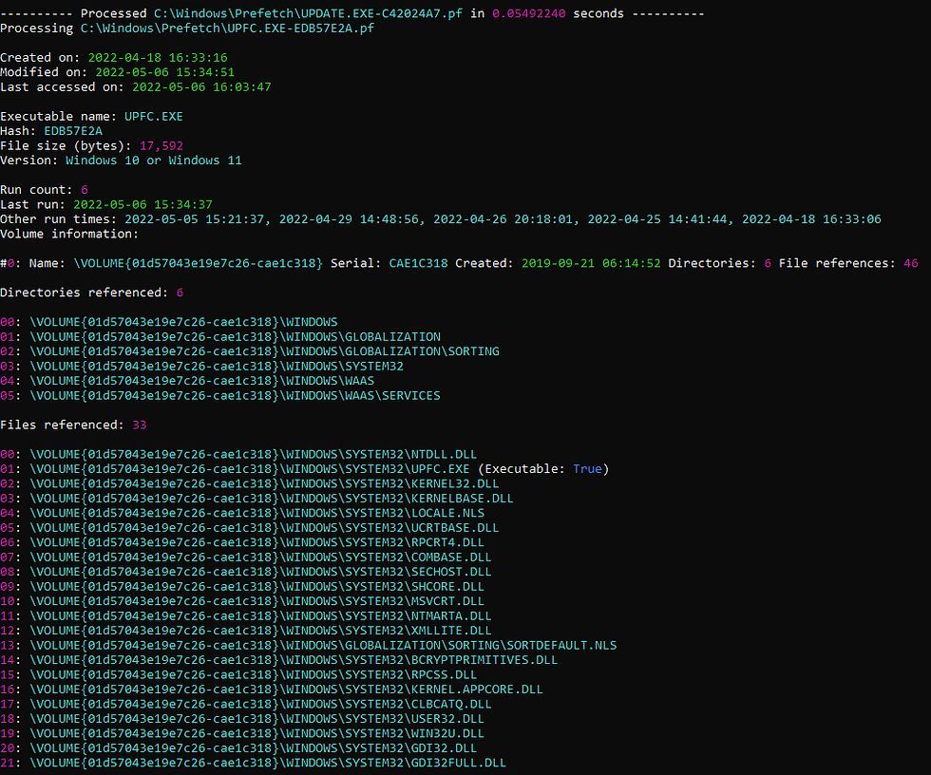
Task: Click file 09 entry SHCORE.DLL
Action: point(242,586)
